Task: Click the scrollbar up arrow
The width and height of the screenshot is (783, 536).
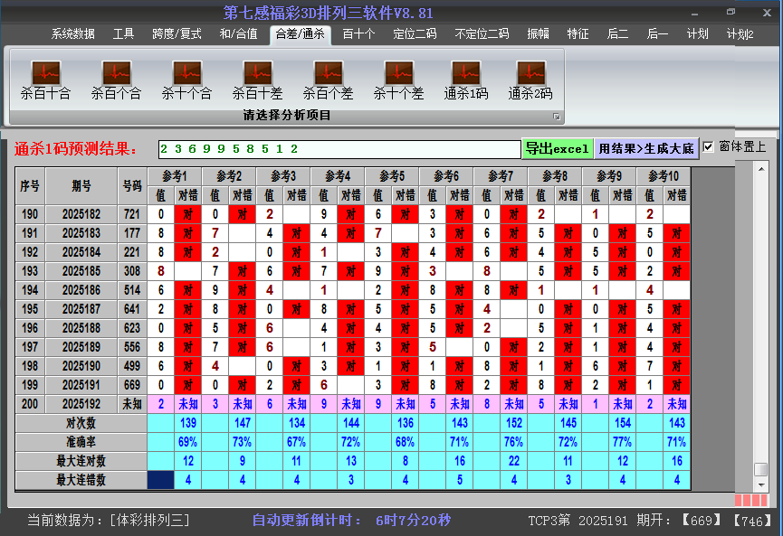Action: (761, 169)
